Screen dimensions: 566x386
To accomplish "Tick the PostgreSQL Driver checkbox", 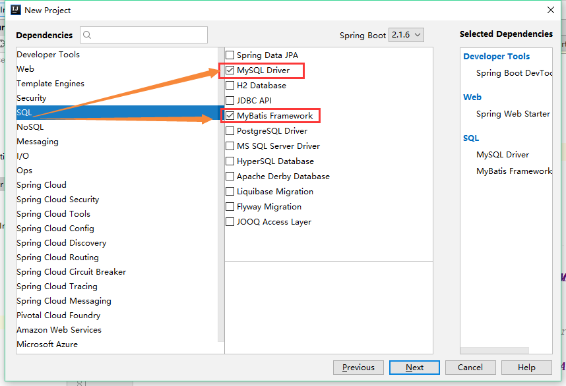I will point(230,131).
